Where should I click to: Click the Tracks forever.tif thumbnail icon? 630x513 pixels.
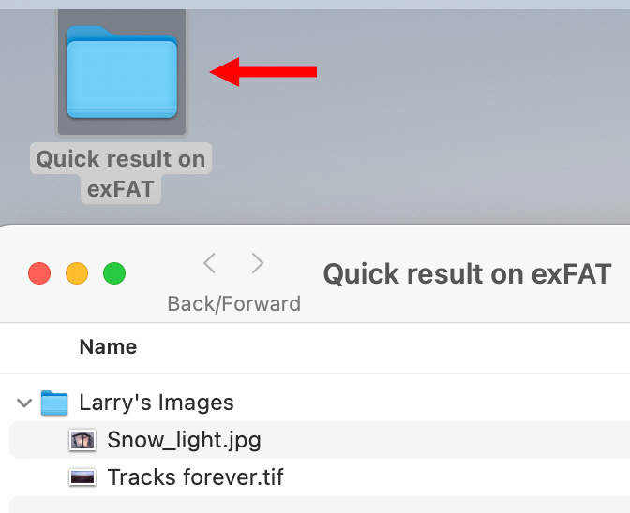click(82, 477)
